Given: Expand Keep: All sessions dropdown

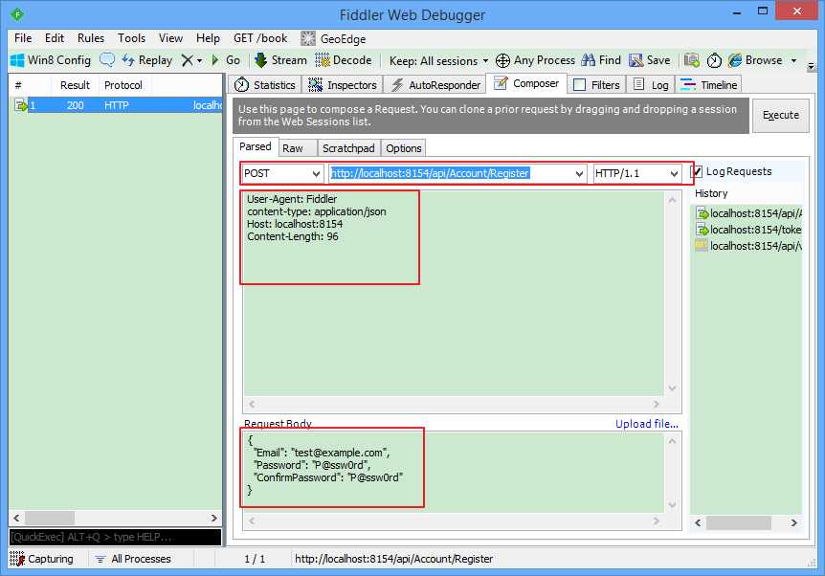Looking at the screenshot, I should coord(438,61).
